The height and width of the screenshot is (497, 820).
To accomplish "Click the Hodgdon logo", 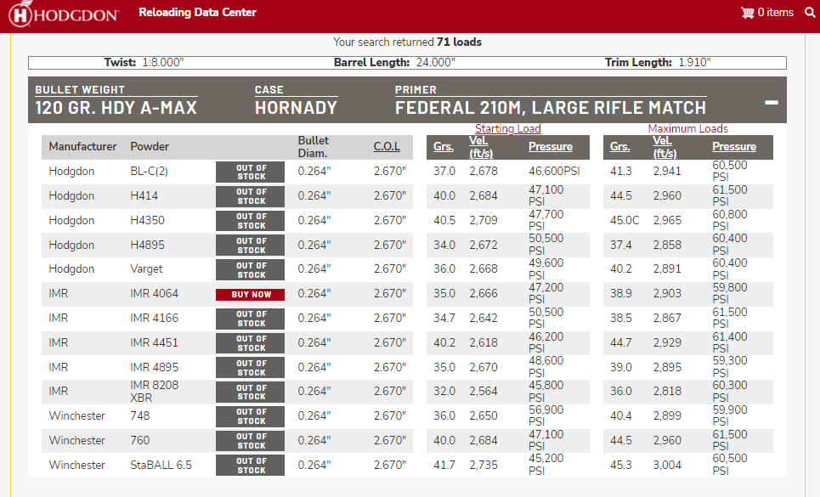I will pos(63,14).
